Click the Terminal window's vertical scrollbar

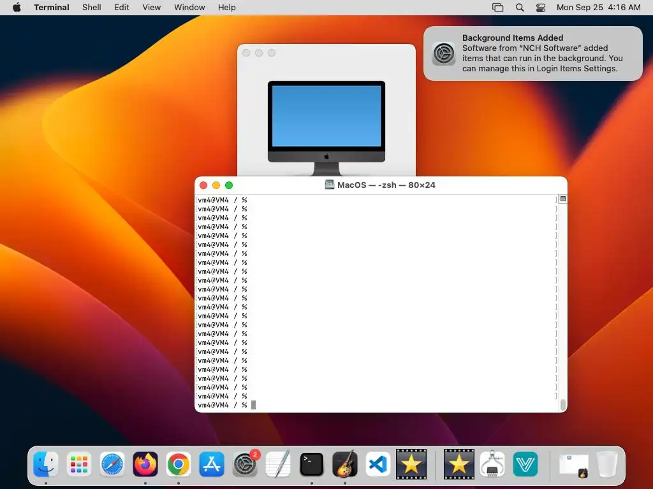pyautogui.click(x=563, y=404)
